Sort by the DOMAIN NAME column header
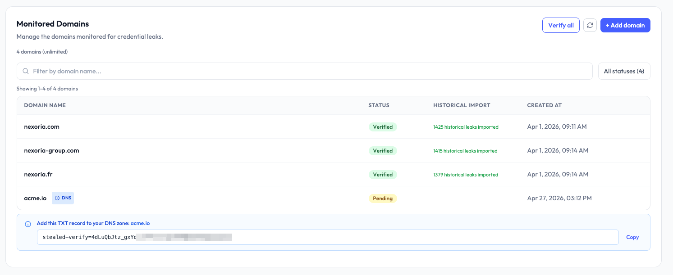 [45, 105]
